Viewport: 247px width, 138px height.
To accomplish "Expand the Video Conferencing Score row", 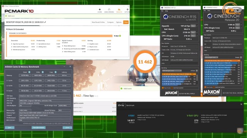I will (x=12, y=47).
